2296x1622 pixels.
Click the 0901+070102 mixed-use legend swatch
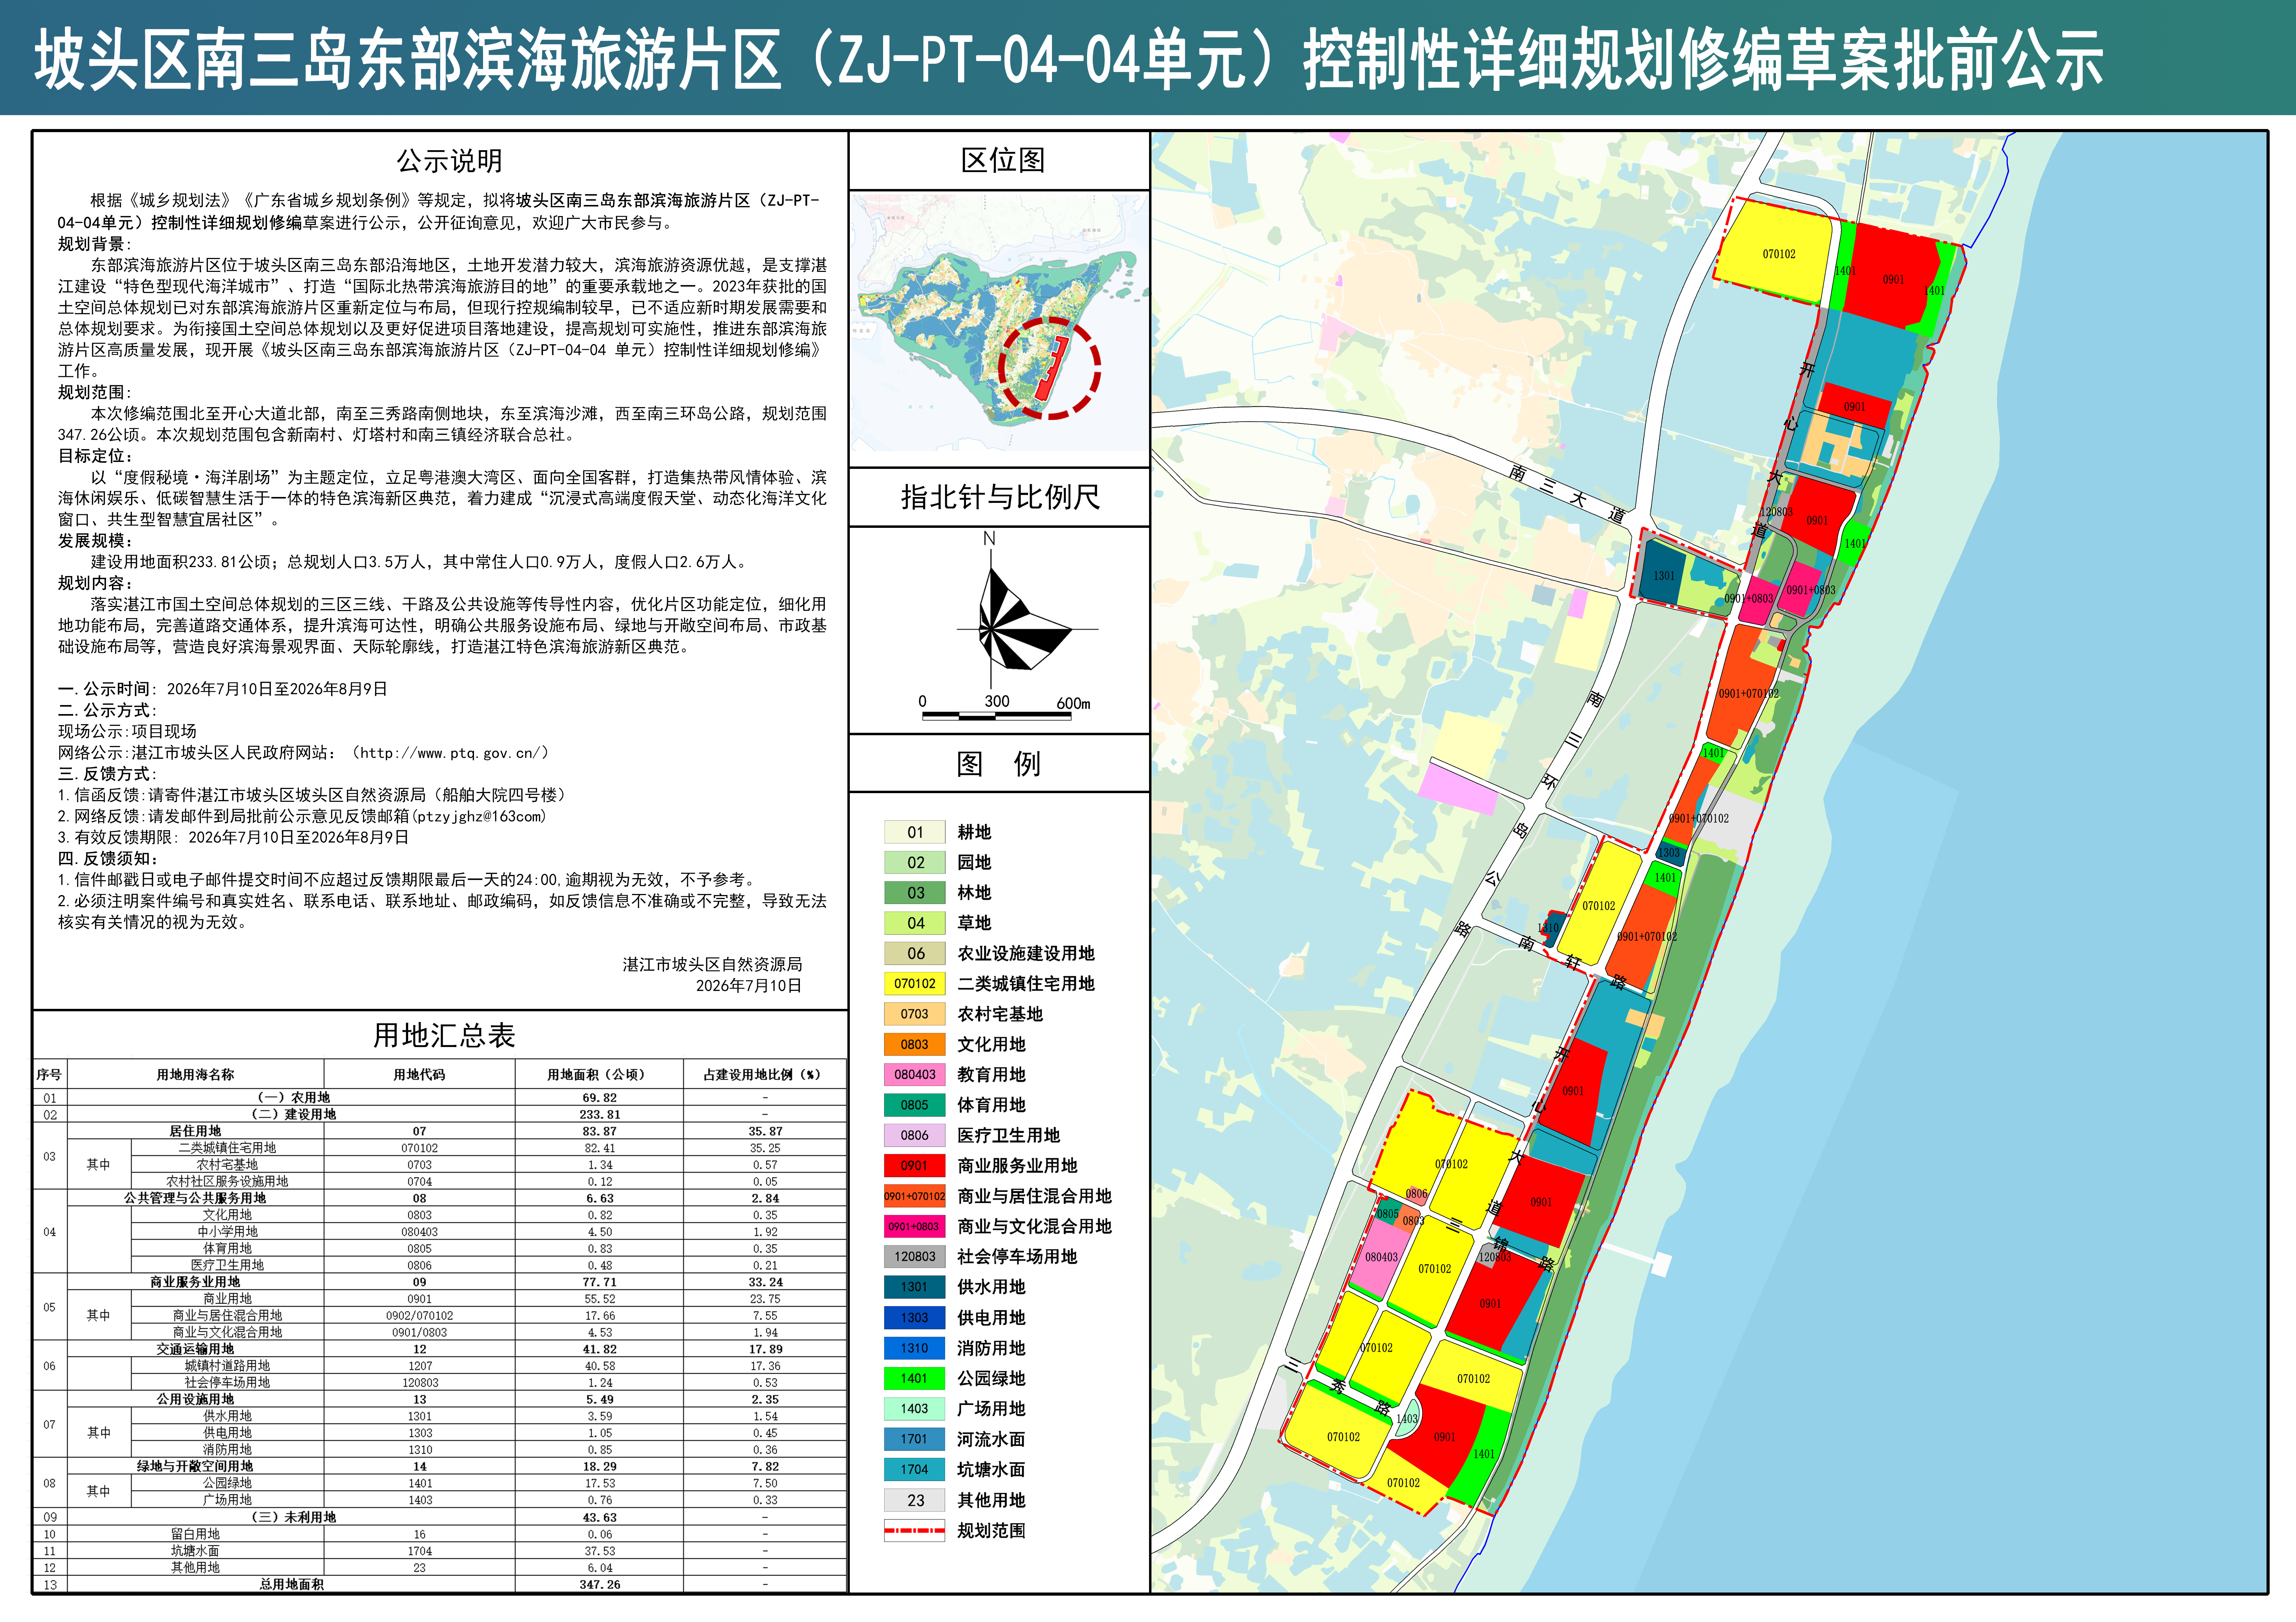tap(914, 1196)
